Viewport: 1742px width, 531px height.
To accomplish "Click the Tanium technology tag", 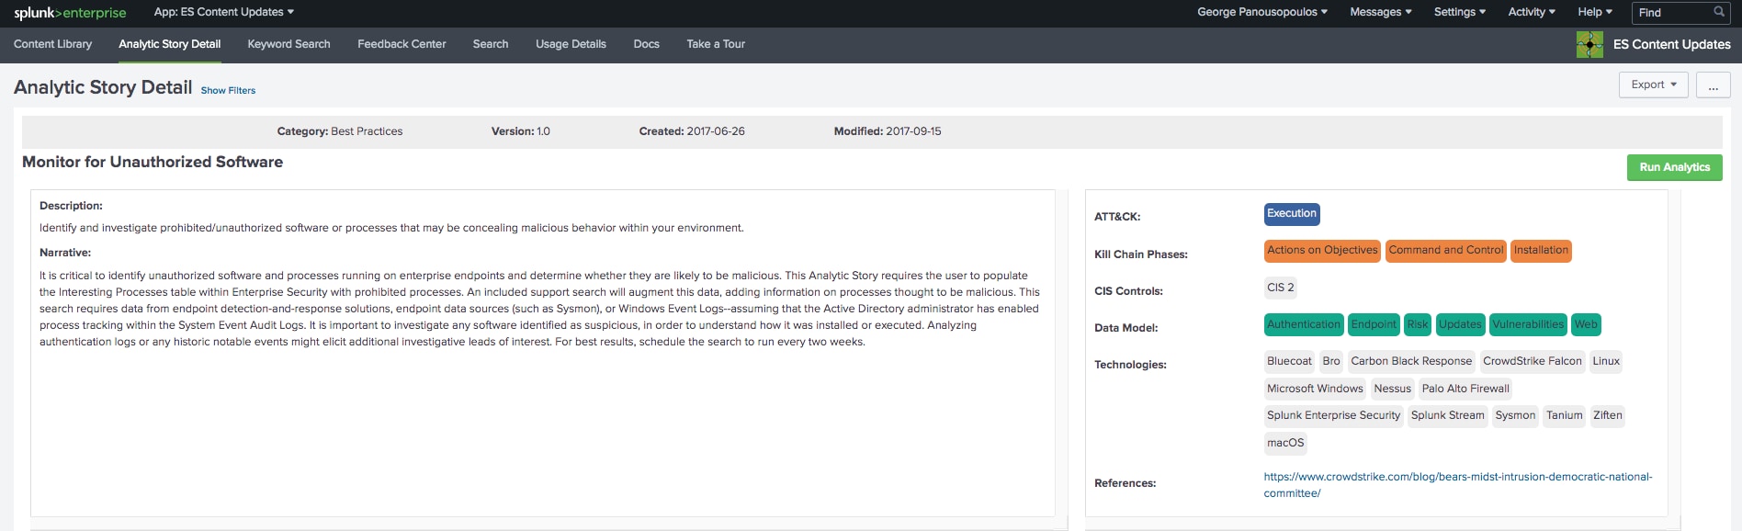I will 1565,415.
